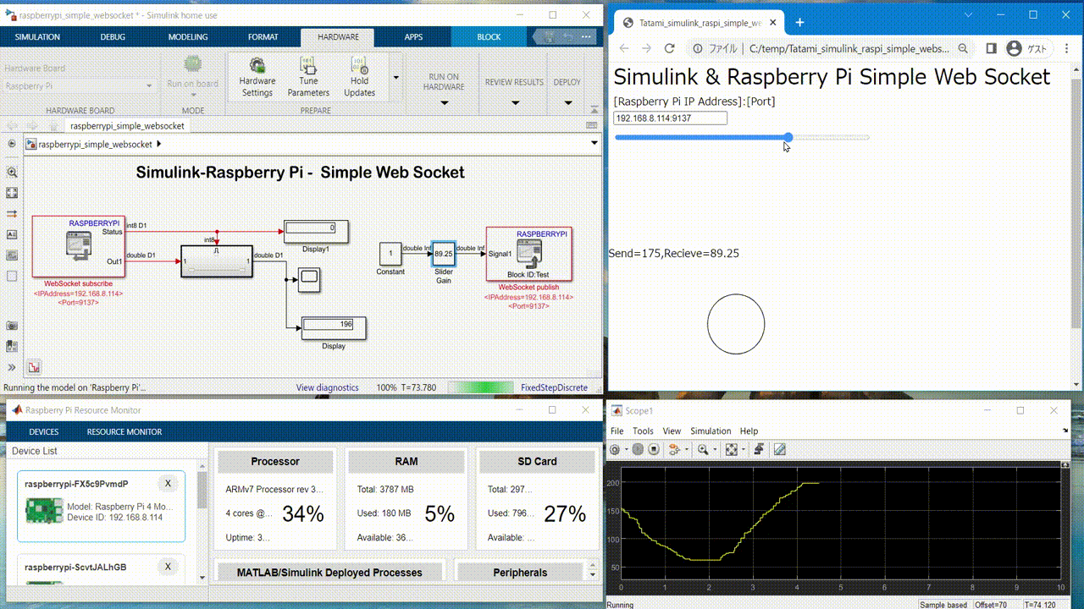Open Hardware Settings in Simulink ribbon
Image resolution: width=1084 pixels, height=609 pixels.
click(257, 76)
